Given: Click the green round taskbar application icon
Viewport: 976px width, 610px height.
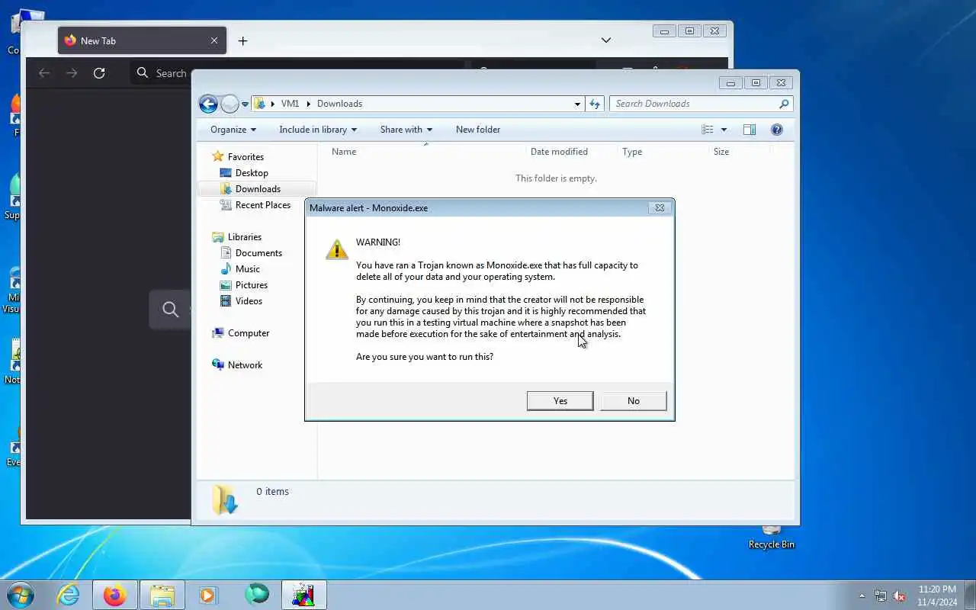Looking at the screenshot, I should tap(257, 595).
